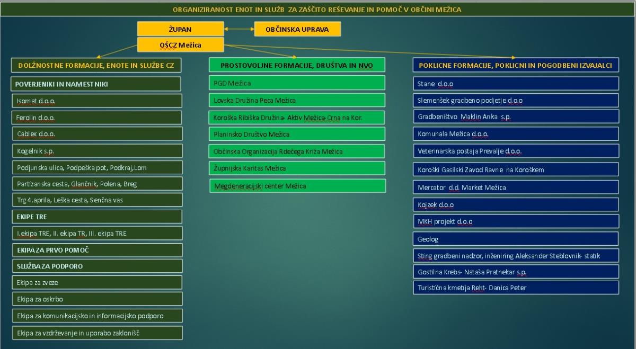This screenshot has width=636, height=349.
Task: Click the EKIPE TRE heading box
Action: pyautogui.click(x=97, y=217)
